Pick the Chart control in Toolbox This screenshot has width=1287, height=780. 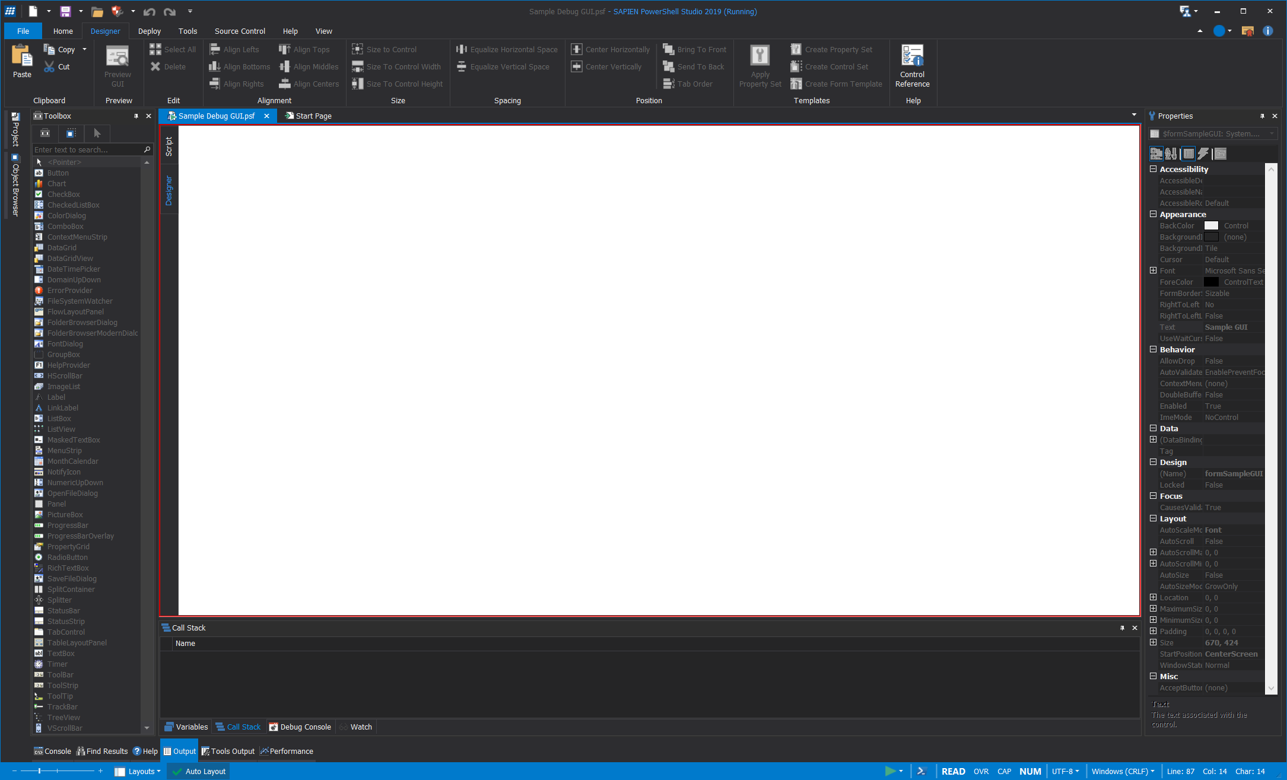(x=87, y=183)
